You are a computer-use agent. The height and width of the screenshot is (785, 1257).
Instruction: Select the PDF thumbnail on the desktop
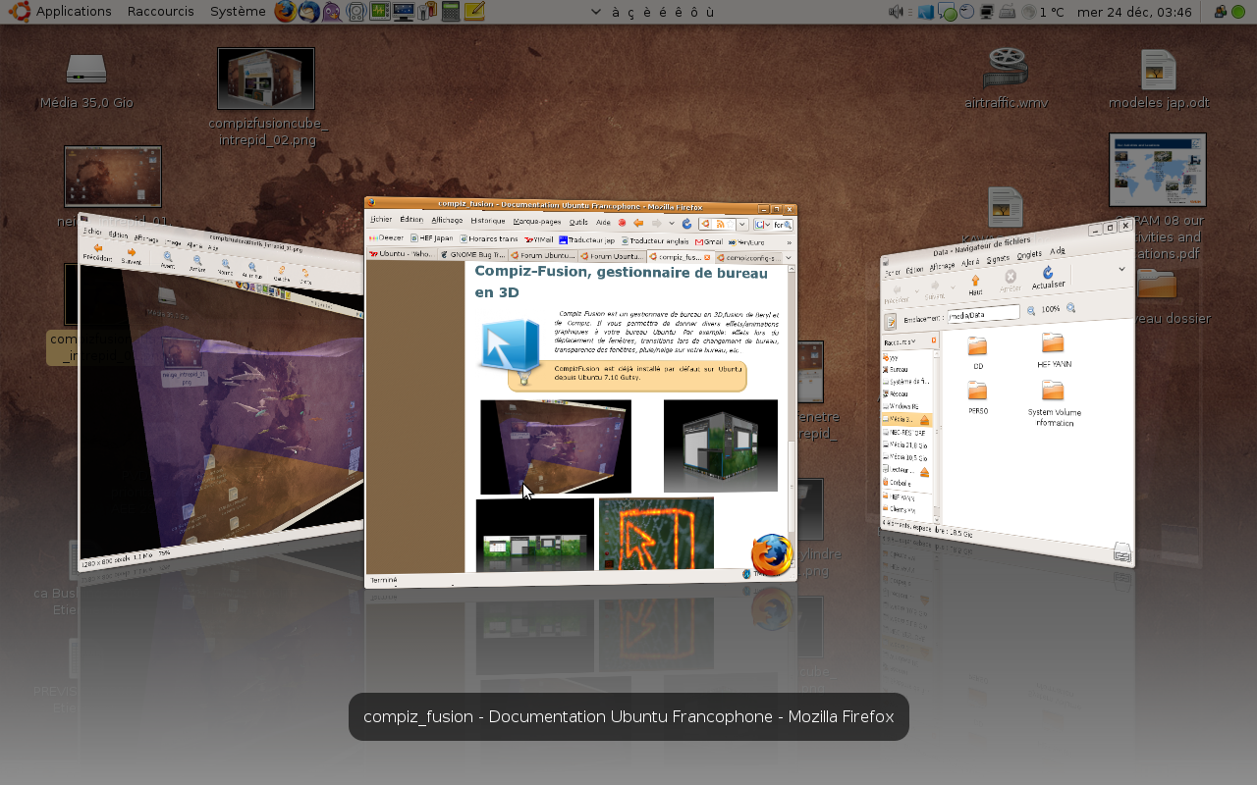coord(1158,170)
